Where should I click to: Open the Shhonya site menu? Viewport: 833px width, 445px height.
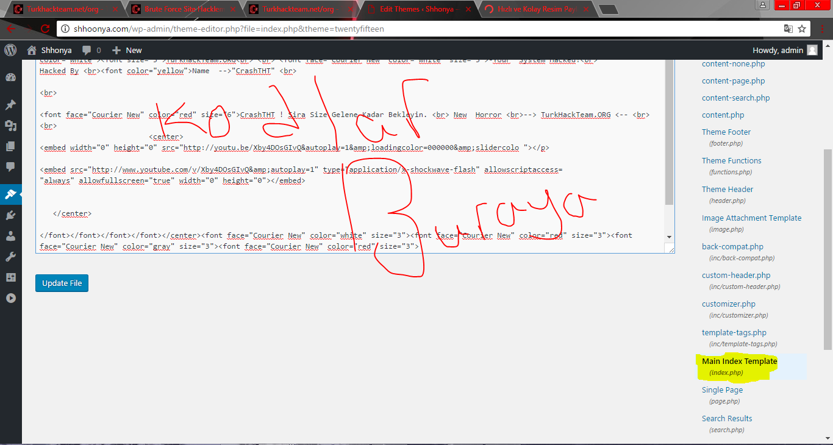49,50
